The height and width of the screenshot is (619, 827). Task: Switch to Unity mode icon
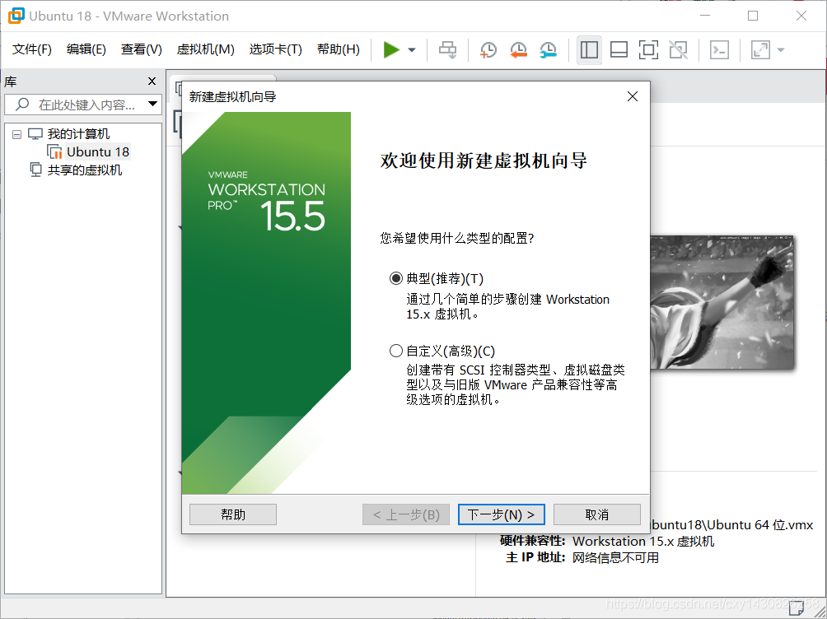(678, 50)
